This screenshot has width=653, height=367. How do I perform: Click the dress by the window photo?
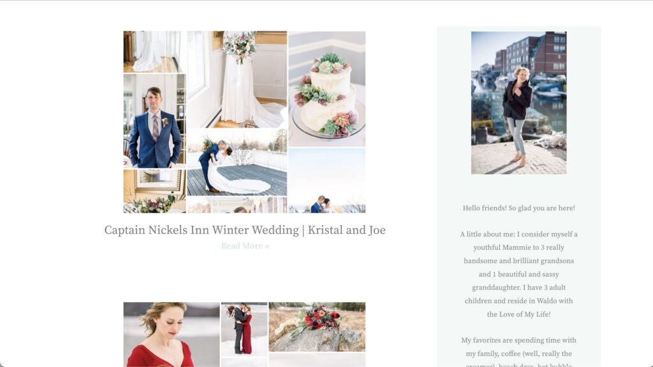(x=154, y=52)
